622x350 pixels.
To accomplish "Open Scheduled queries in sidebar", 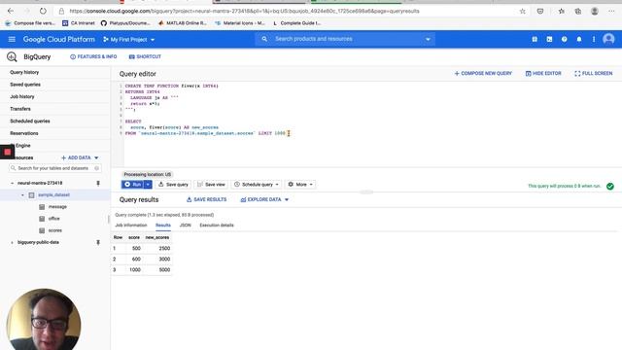I will (30, 121).
